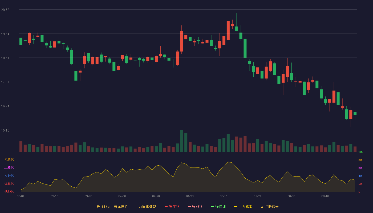The width and height of the screenshot is (373, 213).
Task: Click the 16.24 price axis label
Action: pos(5,106)
